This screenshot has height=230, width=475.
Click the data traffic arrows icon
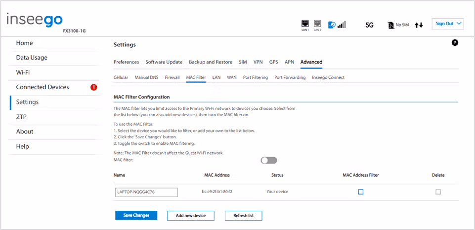(x=419, y=25)
